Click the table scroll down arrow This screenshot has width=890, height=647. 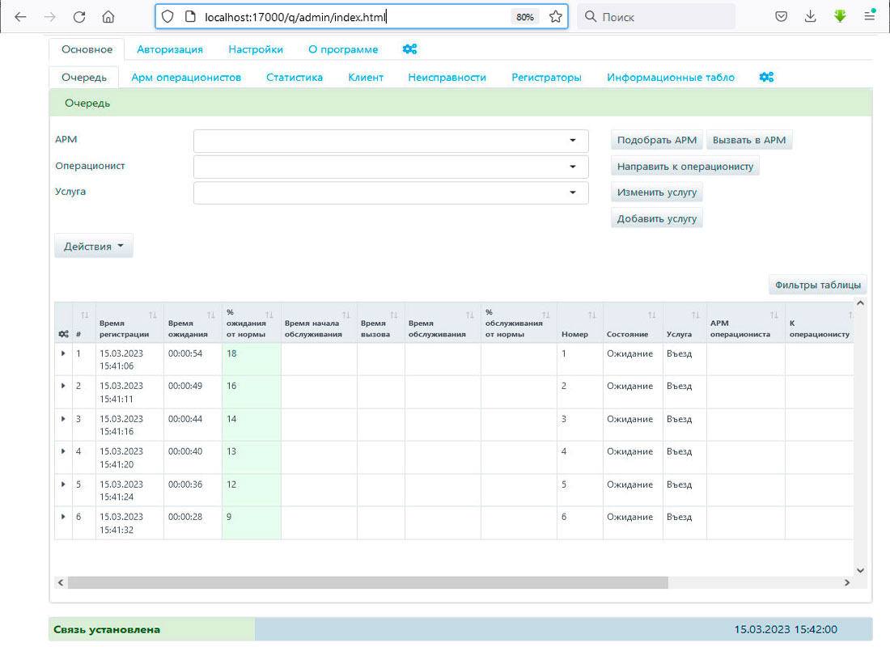pos(861,570)
